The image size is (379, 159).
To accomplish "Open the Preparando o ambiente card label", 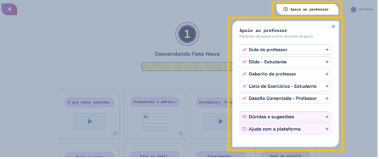I will tap(155, 102).
